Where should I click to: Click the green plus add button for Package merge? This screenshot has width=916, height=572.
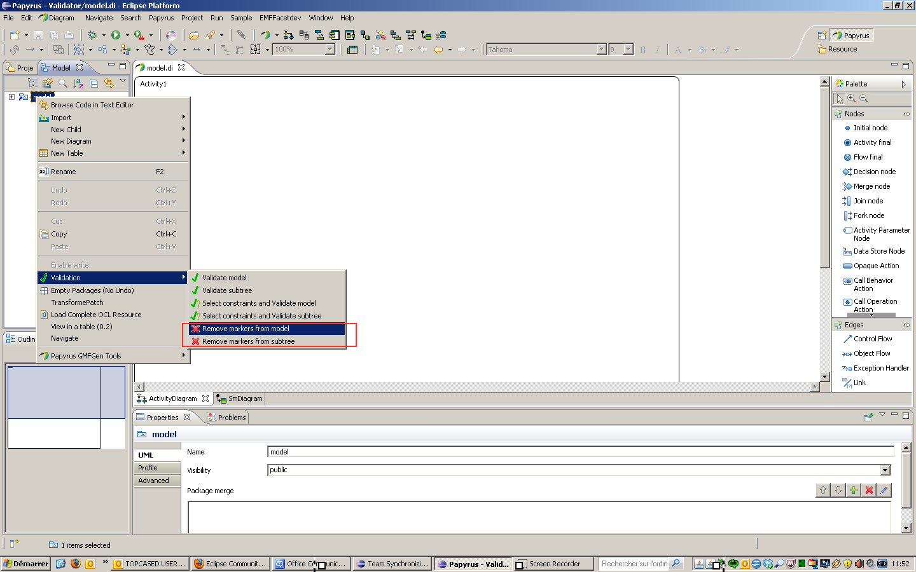coord(854,490)
